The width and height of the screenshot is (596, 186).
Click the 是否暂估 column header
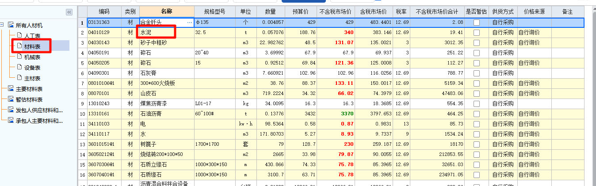[x=477, y=11]
